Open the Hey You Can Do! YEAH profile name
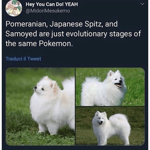 pyautogui.click(x=52, y=4)
